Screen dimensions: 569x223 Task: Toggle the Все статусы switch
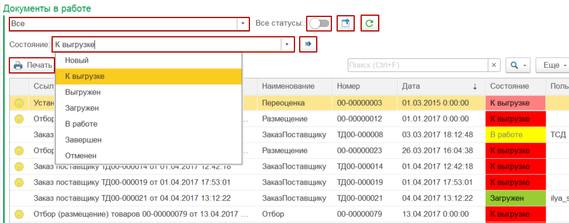[x=319, y=24]
